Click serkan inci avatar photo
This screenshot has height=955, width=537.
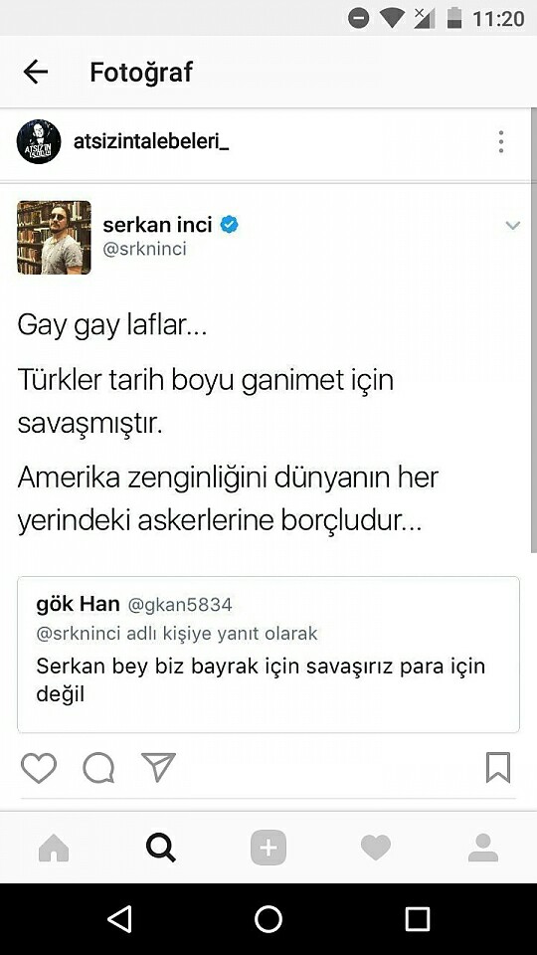coord(54,238)
